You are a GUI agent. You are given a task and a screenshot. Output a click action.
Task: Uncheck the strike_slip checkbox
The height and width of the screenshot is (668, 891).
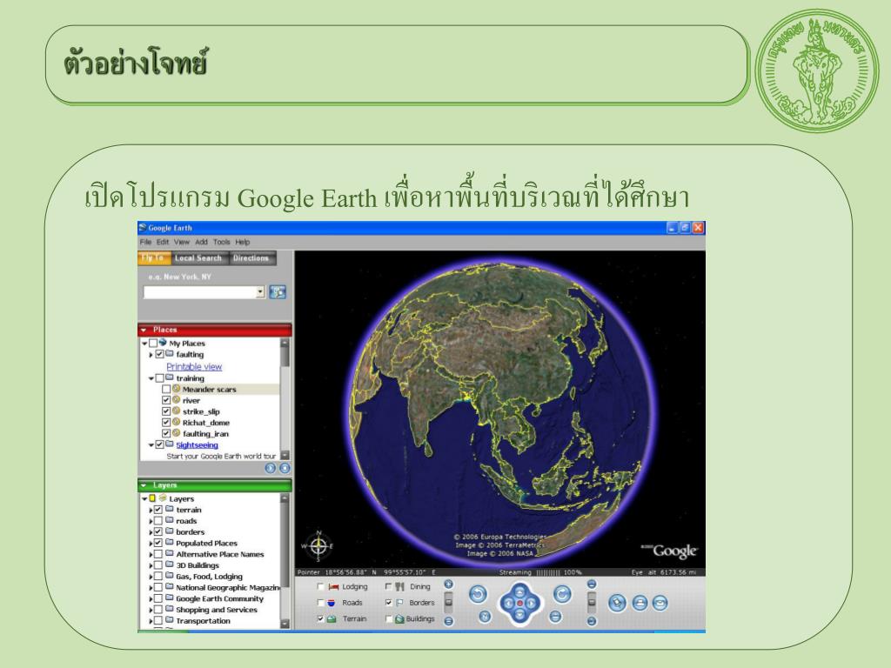[166, 411]
